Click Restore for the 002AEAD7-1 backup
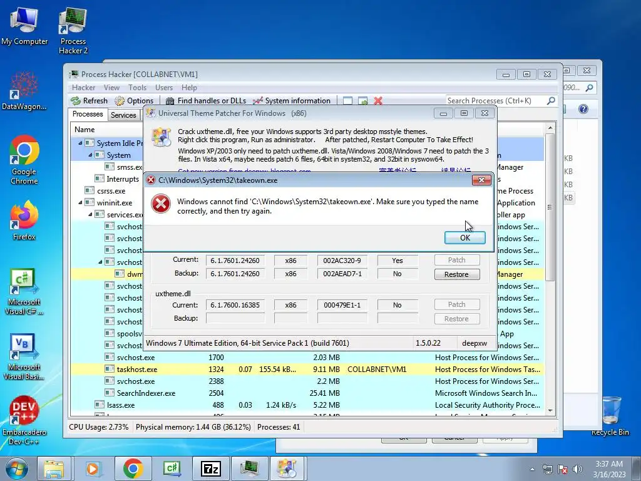This screenshot has height=481, width=641. (x=456, y=274)
